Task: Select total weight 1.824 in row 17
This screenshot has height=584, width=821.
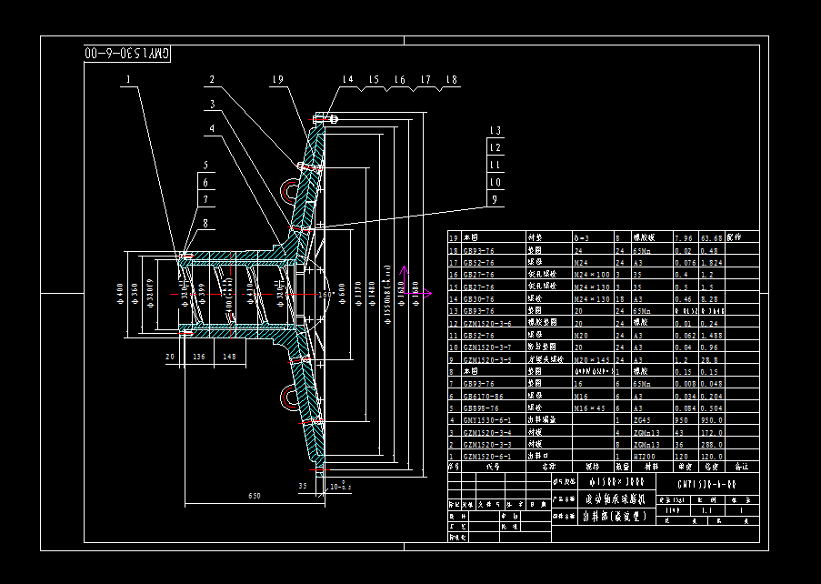Action: (712, 263)
